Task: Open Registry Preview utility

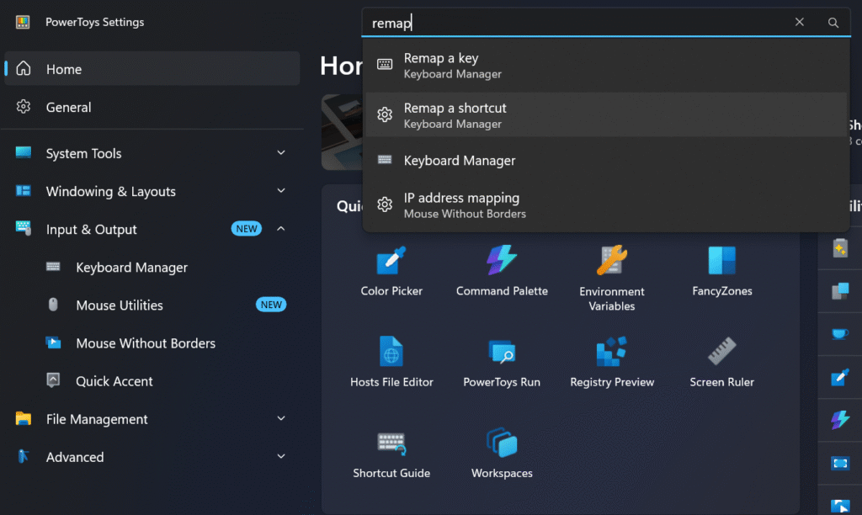Action: pyautogui.click(x=612, y=352)
